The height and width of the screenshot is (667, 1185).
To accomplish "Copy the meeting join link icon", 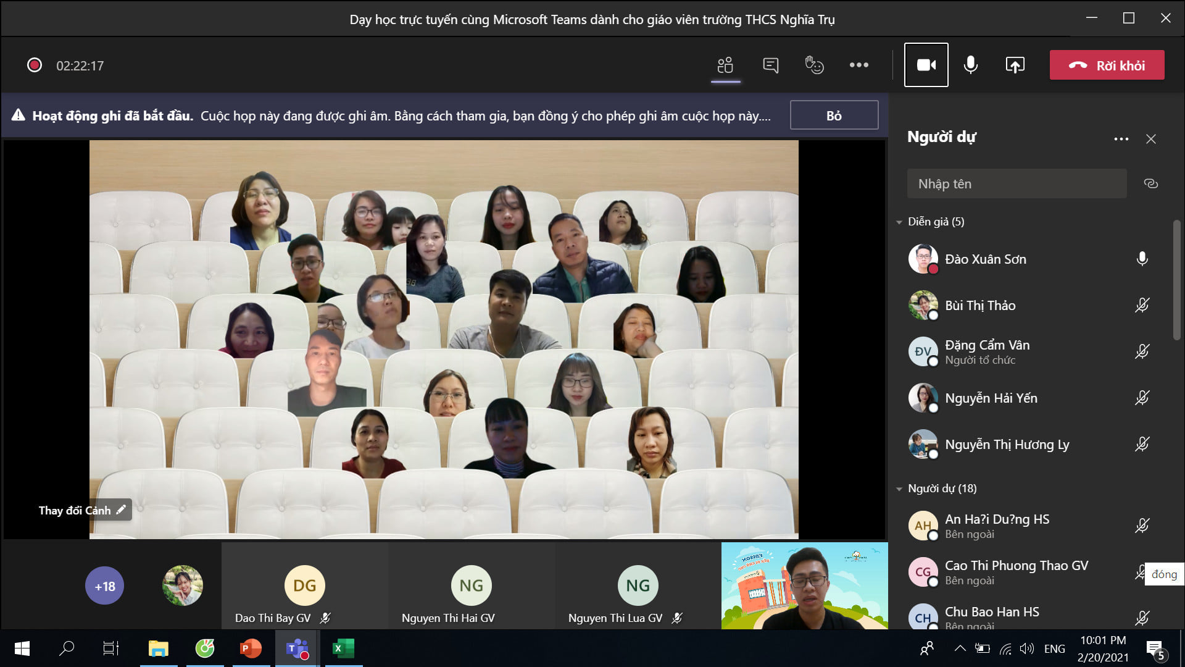I will pyautogui.click(x=1150, y=183).
